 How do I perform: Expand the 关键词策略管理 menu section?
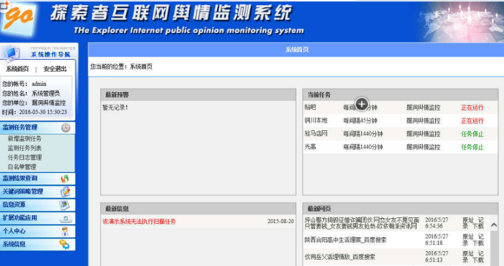pyautogui.click(x=37, y=192)
